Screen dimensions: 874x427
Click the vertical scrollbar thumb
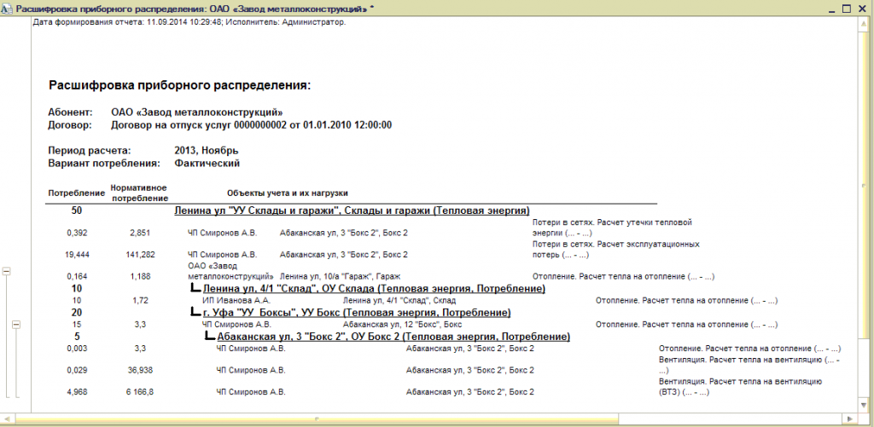[x=864, y=184]
